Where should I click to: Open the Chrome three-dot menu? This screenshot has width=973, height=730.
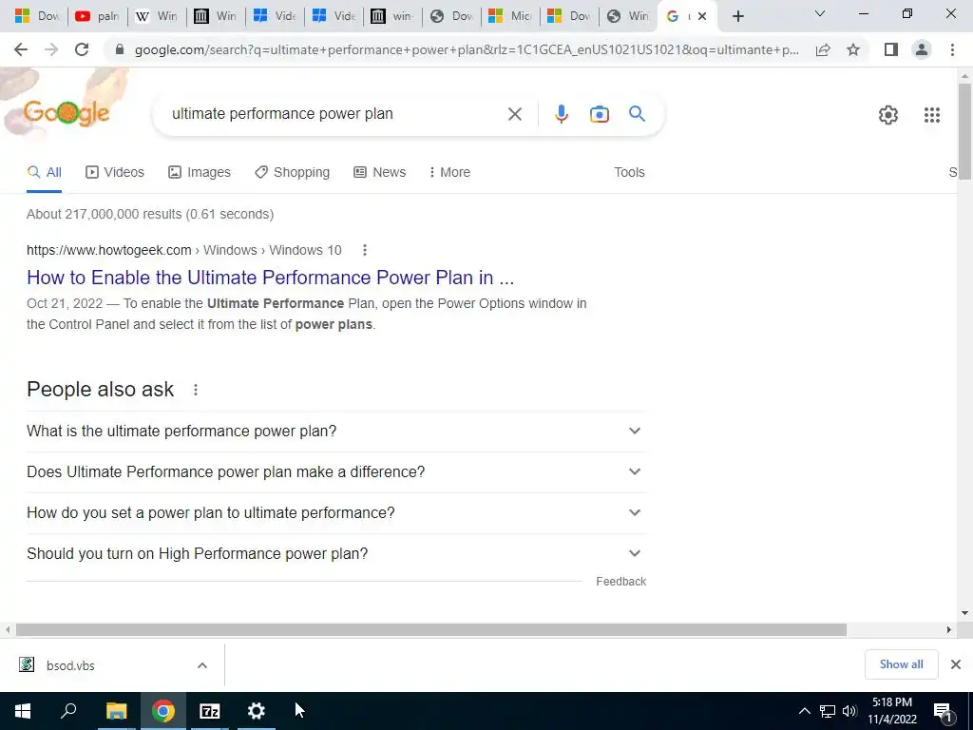(x=952, y=49)
